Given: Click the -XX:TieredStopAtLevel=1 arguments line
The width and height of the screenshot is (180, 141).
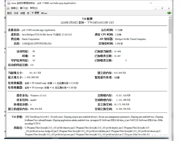Looking at the screenshot, I should [x=94, y=117].
